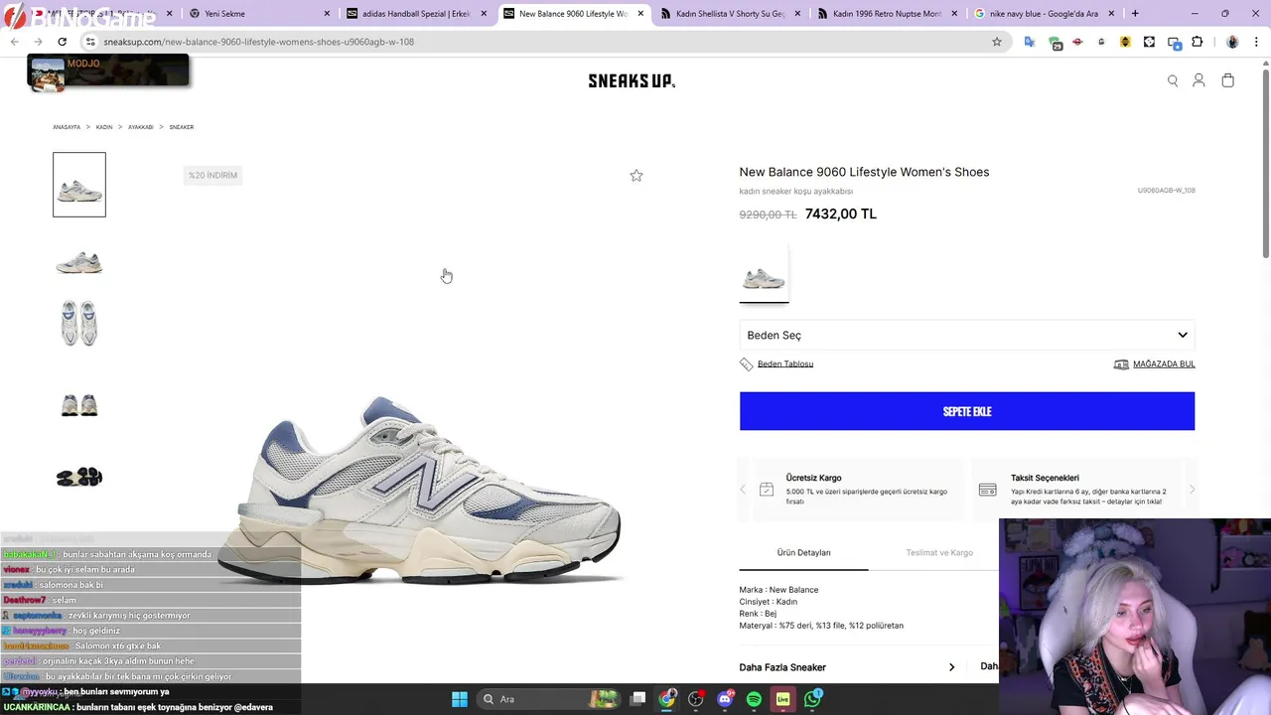
Task: Open the Beden Tablosu size chart link
Action: [785, 364]
